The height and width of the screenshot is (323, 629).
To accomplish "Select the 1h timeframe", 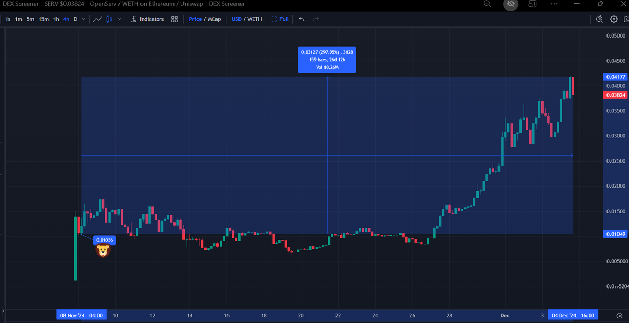I will [56, 19].
